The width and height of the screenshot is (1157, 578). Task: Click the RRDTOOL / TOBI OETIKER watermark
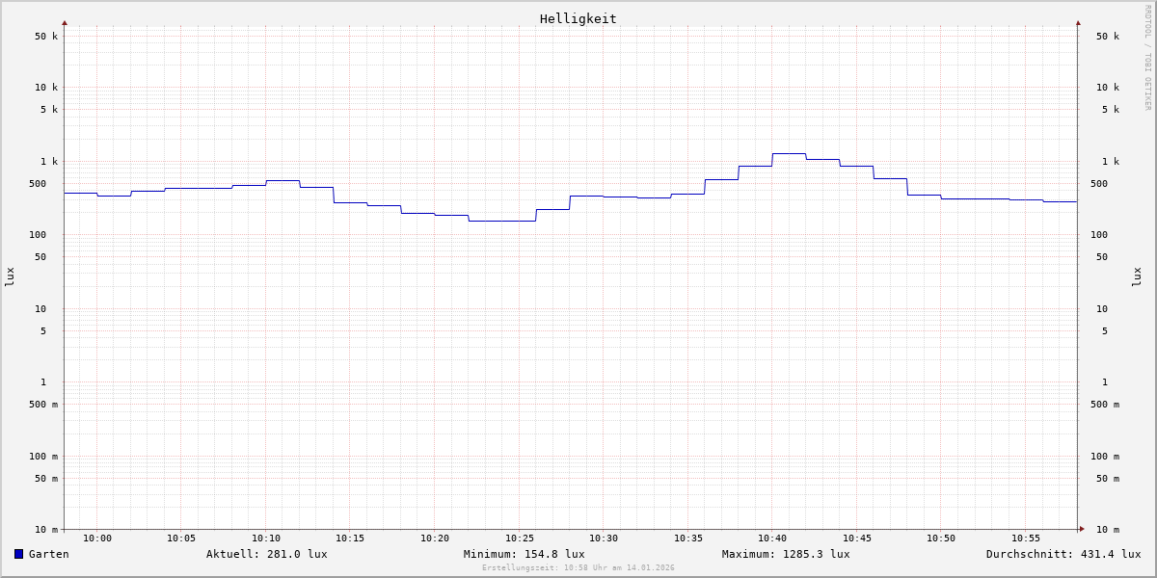1147,58
